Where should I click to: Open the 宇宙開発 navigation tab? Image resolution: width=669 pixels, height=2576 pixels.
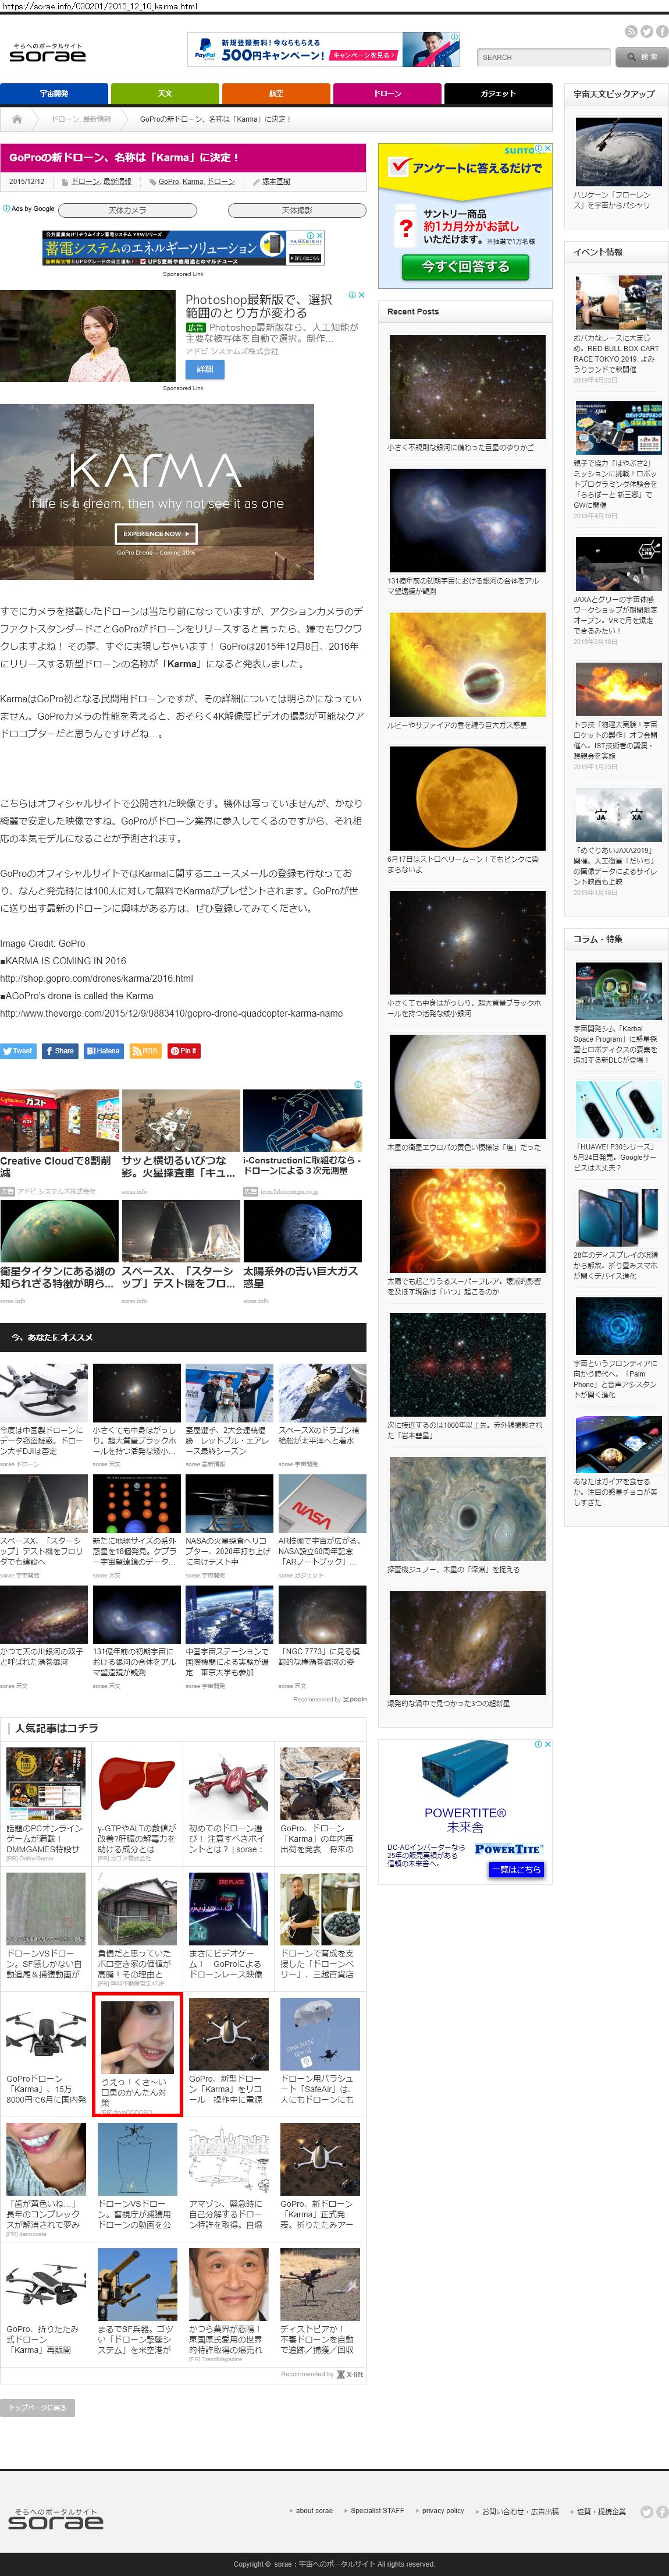[54, 94]
